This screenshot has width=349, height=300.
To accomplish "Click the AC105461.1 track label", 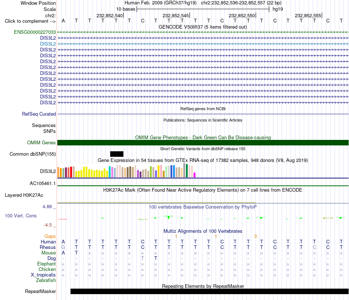I will [43, 183].
